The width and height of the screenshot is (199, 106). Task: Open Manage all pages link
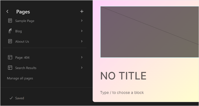(20, 78)
